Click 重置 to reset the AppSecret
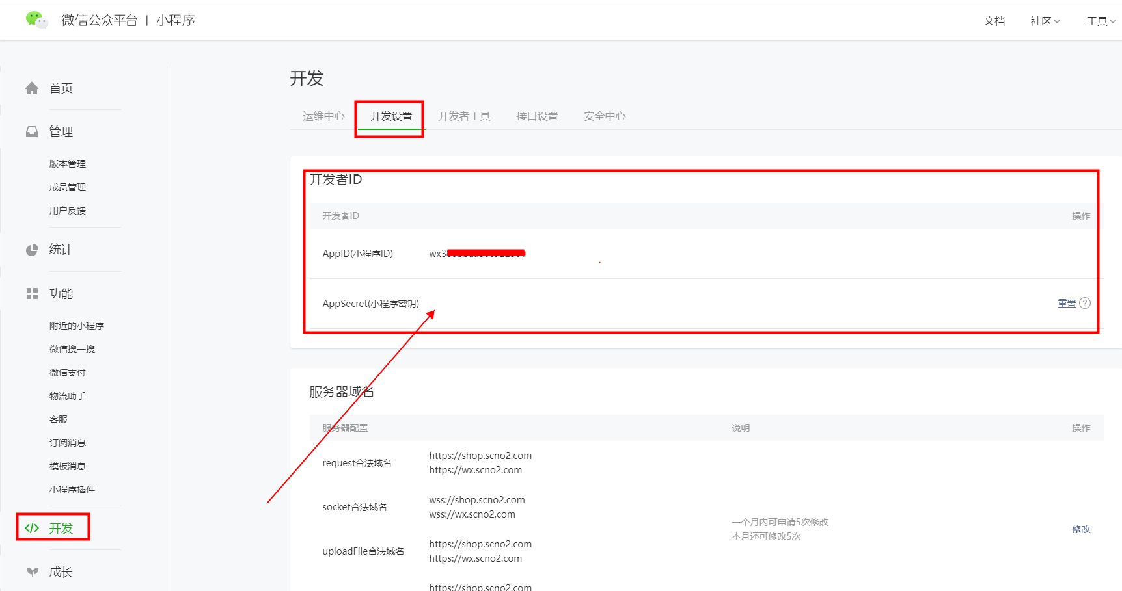Viewport: 1122px width, 591px height. (x=1067, y=303)
